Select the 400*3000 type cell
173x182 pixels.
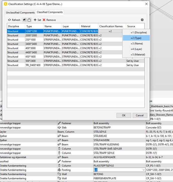click(x=34, y=48)
